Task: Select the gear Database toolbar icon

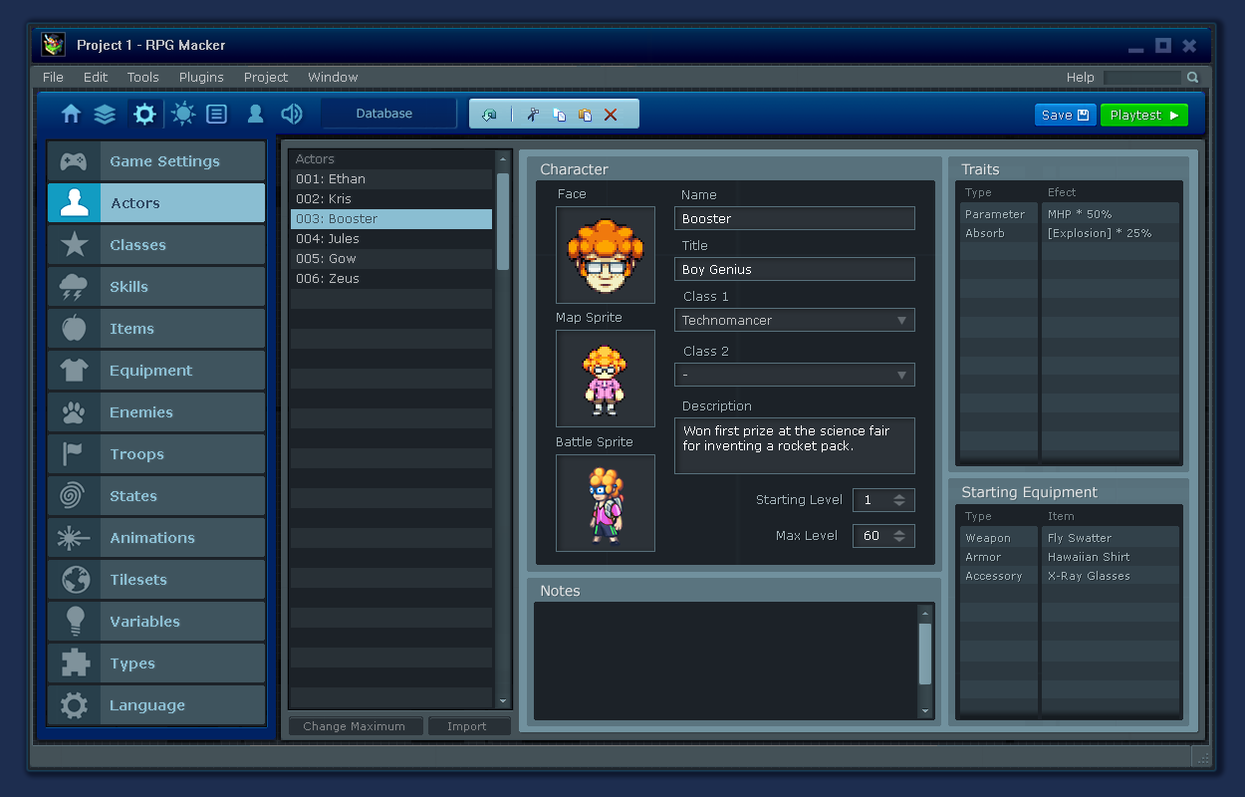Action: (x=144, y=114)
